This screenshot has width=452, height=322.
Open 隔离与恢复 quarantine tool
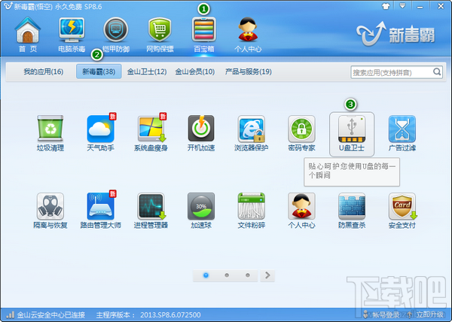point(50,211)
